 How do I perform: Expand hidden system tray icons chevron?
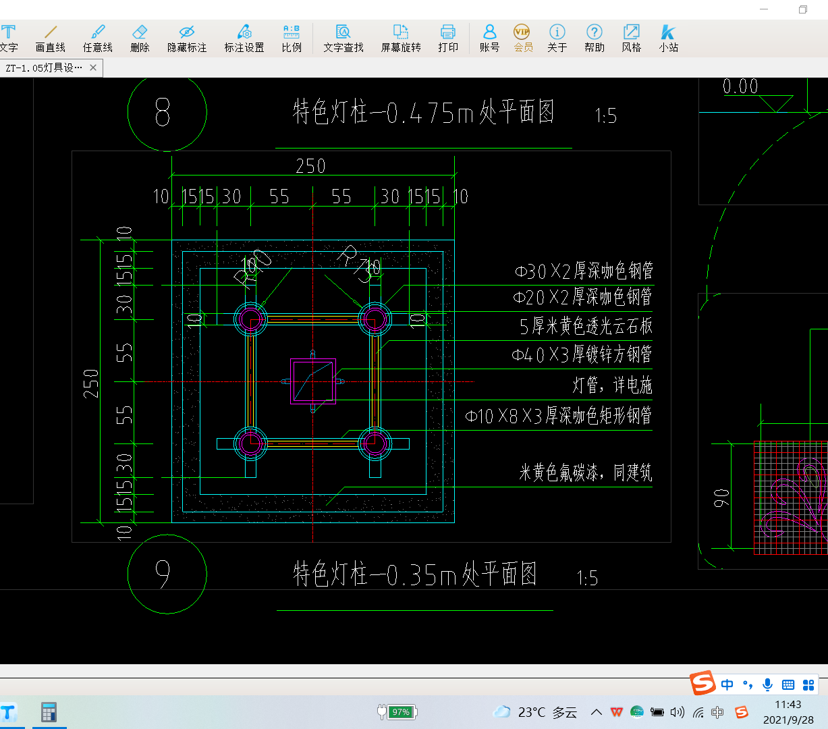click(x=597, y=712)
